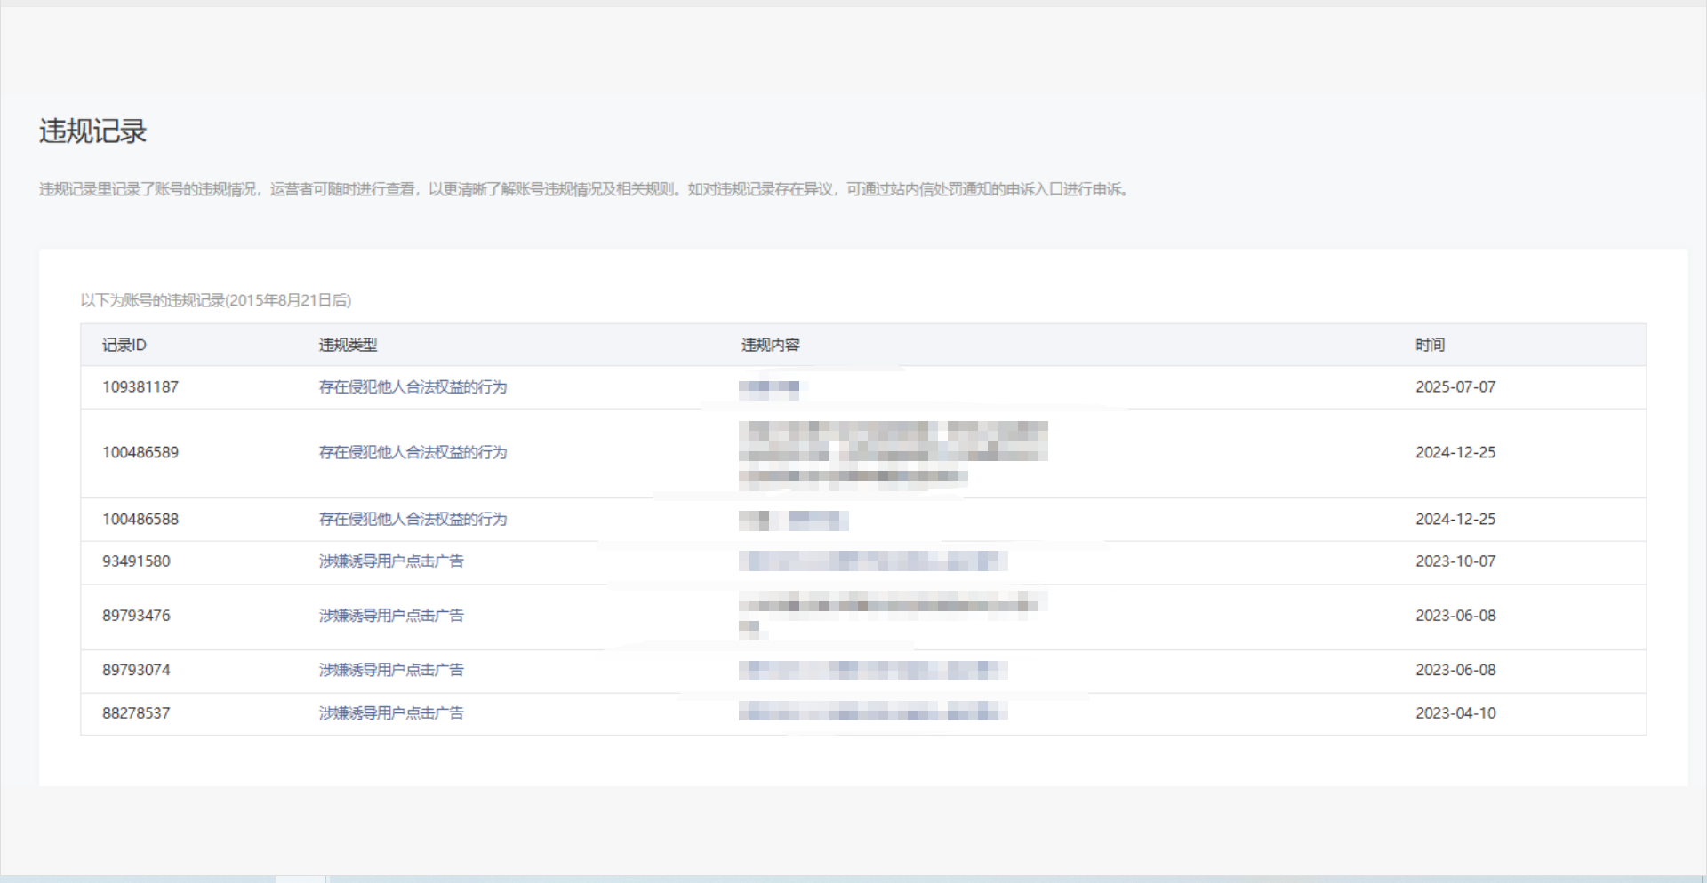The image size is (1707, 883).
Task: Click 涉嫌诱导用户点击广告 link for record 88278537
Action: click(x=391, y=713)
